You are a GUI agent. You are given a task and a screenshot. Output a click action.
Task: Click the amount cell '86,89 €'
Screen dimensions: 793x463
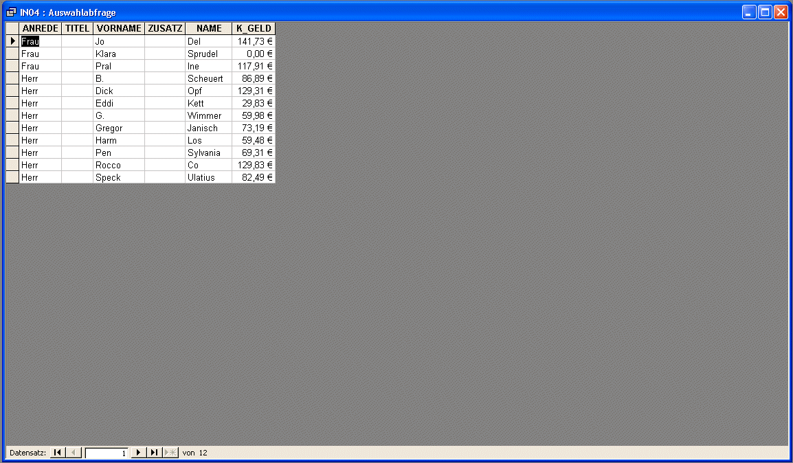pyautogui.click(x=254, y=78)
